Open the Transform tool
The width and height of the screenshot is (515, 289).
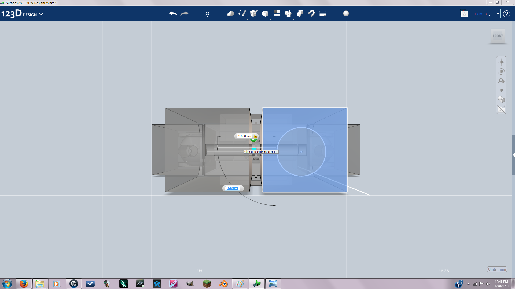point(208,13)
